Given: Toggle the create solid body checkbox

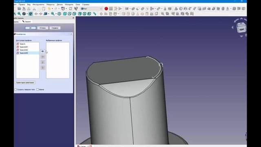Looking at the screenshot, I should [x=15, y=89].
